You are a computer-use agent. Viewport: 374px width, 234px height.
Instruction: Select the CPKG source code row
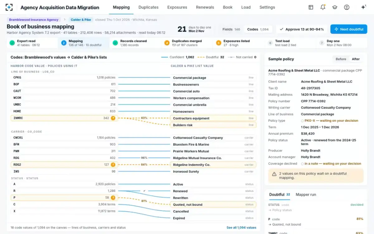[x=64, y=77]
